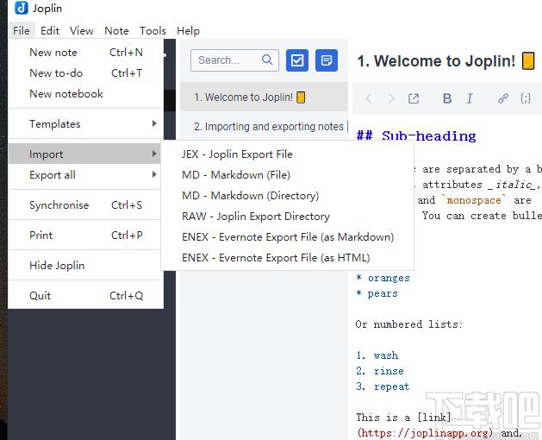The width and height of the screenshot is (542, 440).
Task: Expand the Export all submenu arrow
Action: pyautogui.click(x=154, y=174)
